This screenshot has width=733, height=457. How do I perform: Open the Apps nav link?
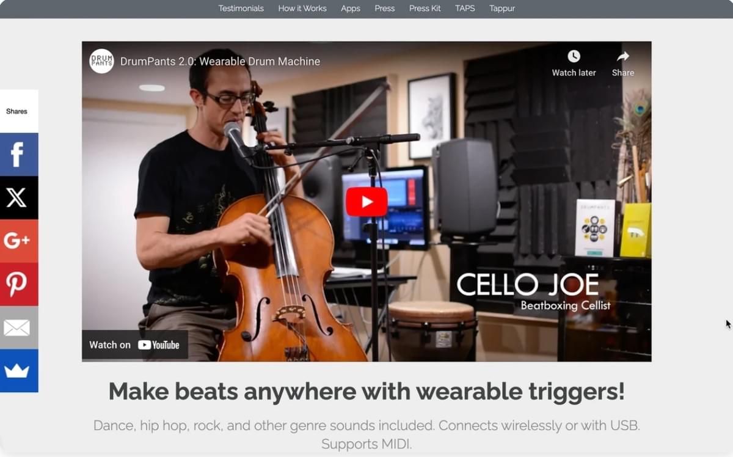pyautogui.click(x=351, y=9)
